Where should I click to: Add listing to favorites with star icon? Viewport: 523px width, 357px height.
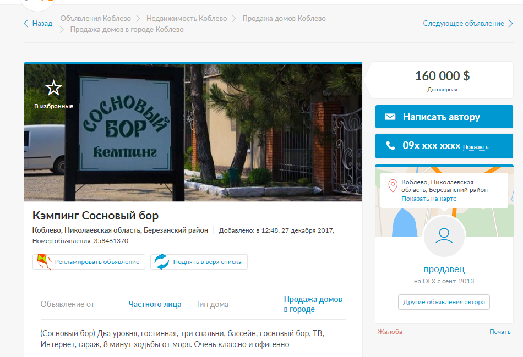click(53, 89)
